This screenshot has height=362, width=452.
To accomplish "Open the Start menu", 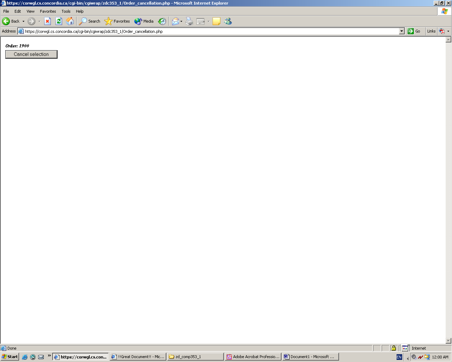I will click(10, 357).
